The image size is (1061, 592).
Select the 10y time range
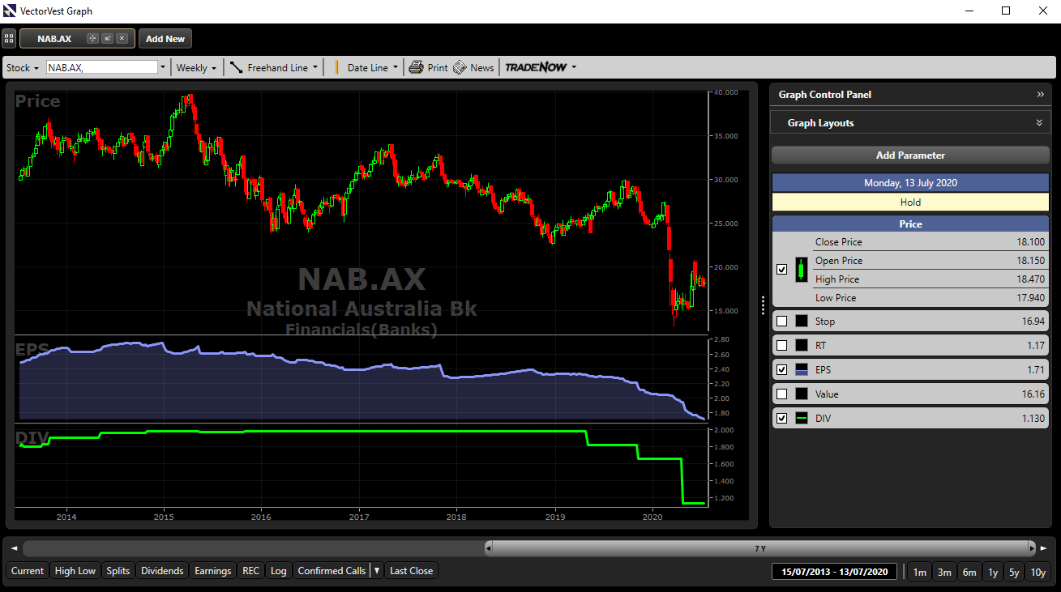(1038, 572)
